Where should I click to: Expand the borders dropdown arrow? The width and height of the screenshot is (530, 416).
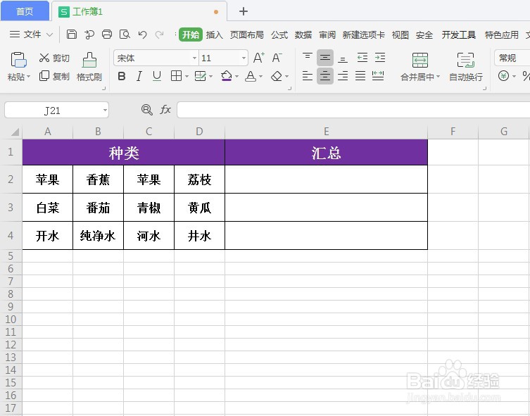(x=187, y=77)
